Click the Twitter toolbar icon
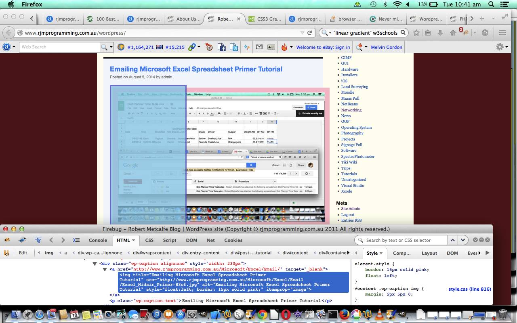Image resolution: width=517 pixels, height=323 pixels. pyautogui.click(x=234, y=47)
